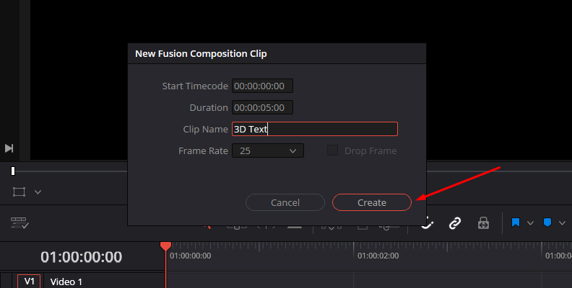Toggle the Linked Selection chain icon
572x288 pixels.
(x=455, y=223)
